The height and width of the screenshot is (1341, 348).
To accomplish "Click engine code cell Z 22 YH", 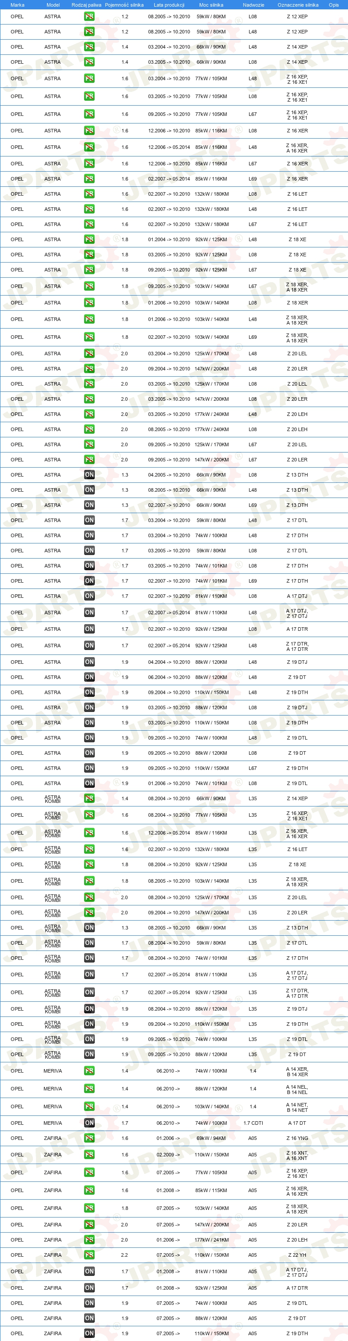I will (297, 1255).
